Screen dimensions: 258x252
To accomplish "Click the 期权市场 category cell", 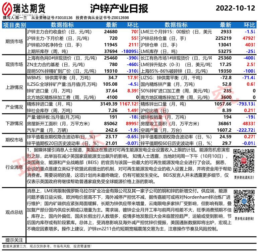I will [14, 140].
